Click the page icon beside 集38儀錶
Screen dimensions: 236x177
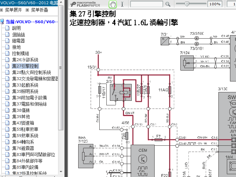tap(7, 110)
